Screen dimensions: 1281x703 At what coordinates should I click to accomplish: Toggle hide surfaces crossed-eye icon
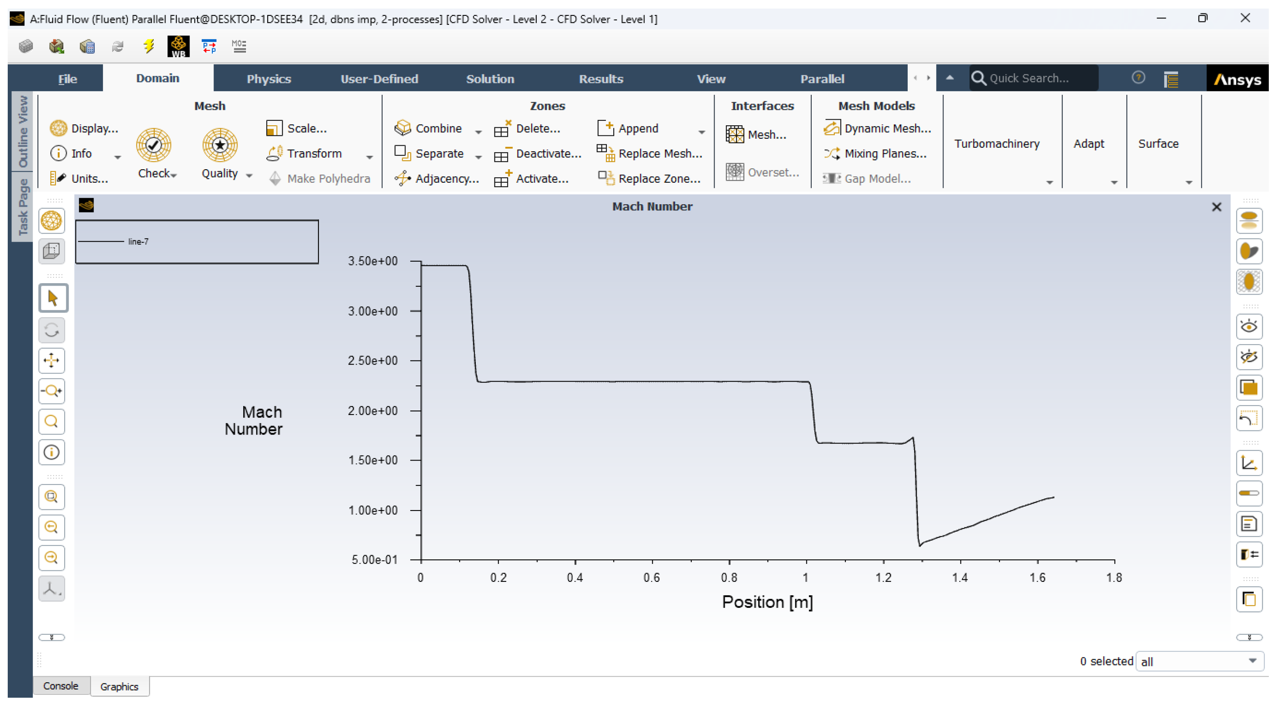click(1249, 357)
